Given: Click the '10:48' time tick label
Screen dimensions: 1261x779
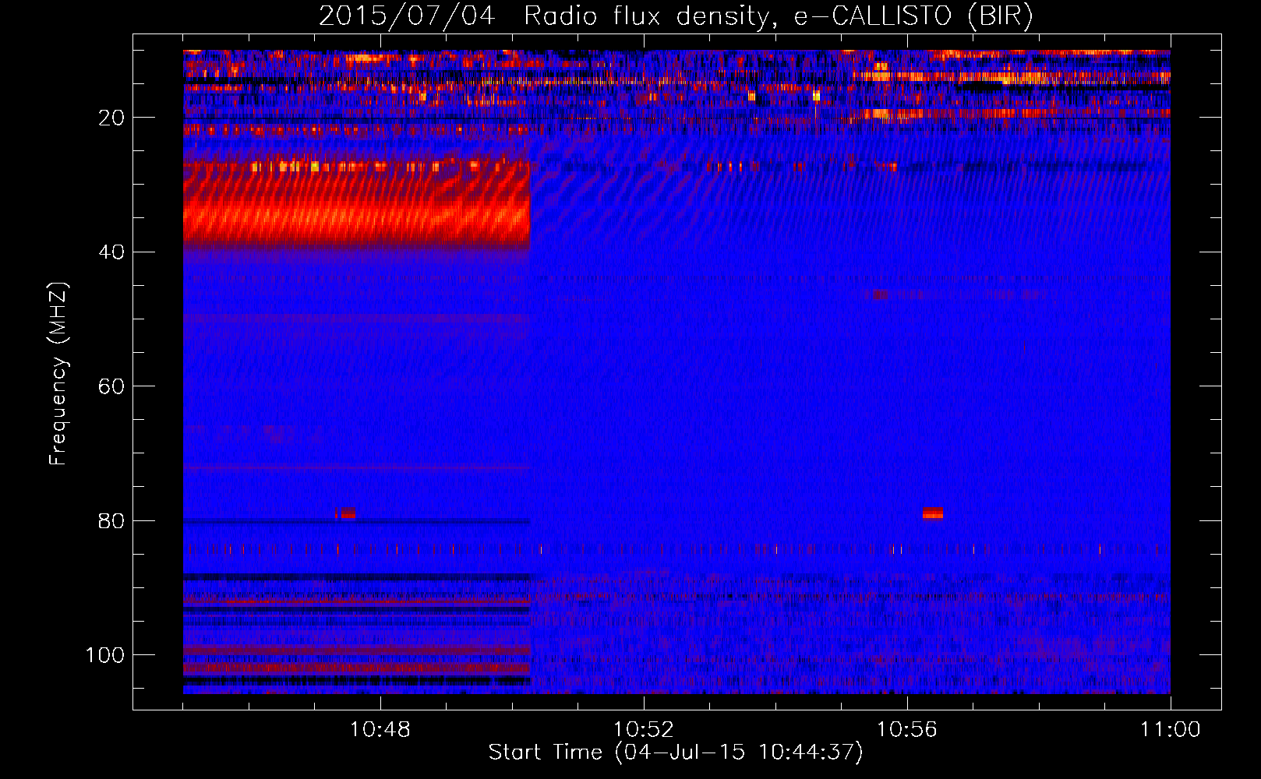Looking at the screenshot, I should coord(380,730).
